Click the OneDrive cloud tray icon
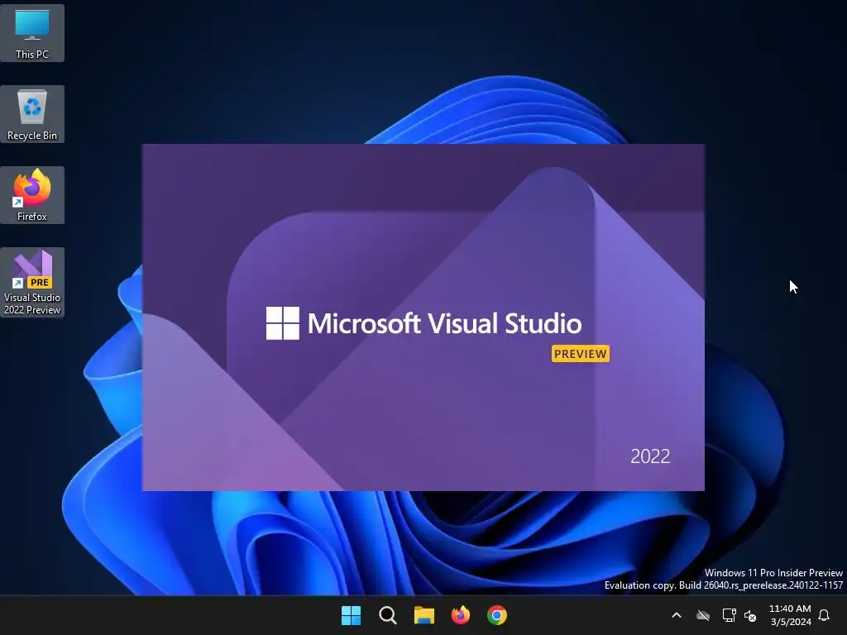Screen dimensions: 847x635 [x=703, y=615]
